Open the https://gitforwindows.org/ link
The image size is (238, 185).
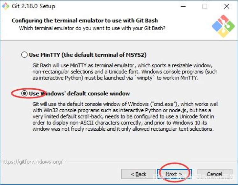click(x=32, y=162)
